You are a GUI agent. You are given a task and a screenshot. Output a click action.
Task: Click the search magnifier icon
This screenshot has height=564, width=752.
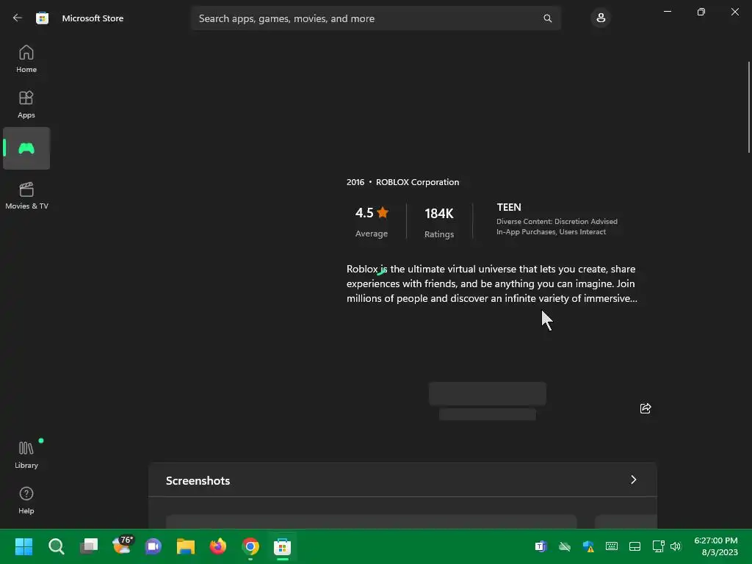click(x=547, y=18)
